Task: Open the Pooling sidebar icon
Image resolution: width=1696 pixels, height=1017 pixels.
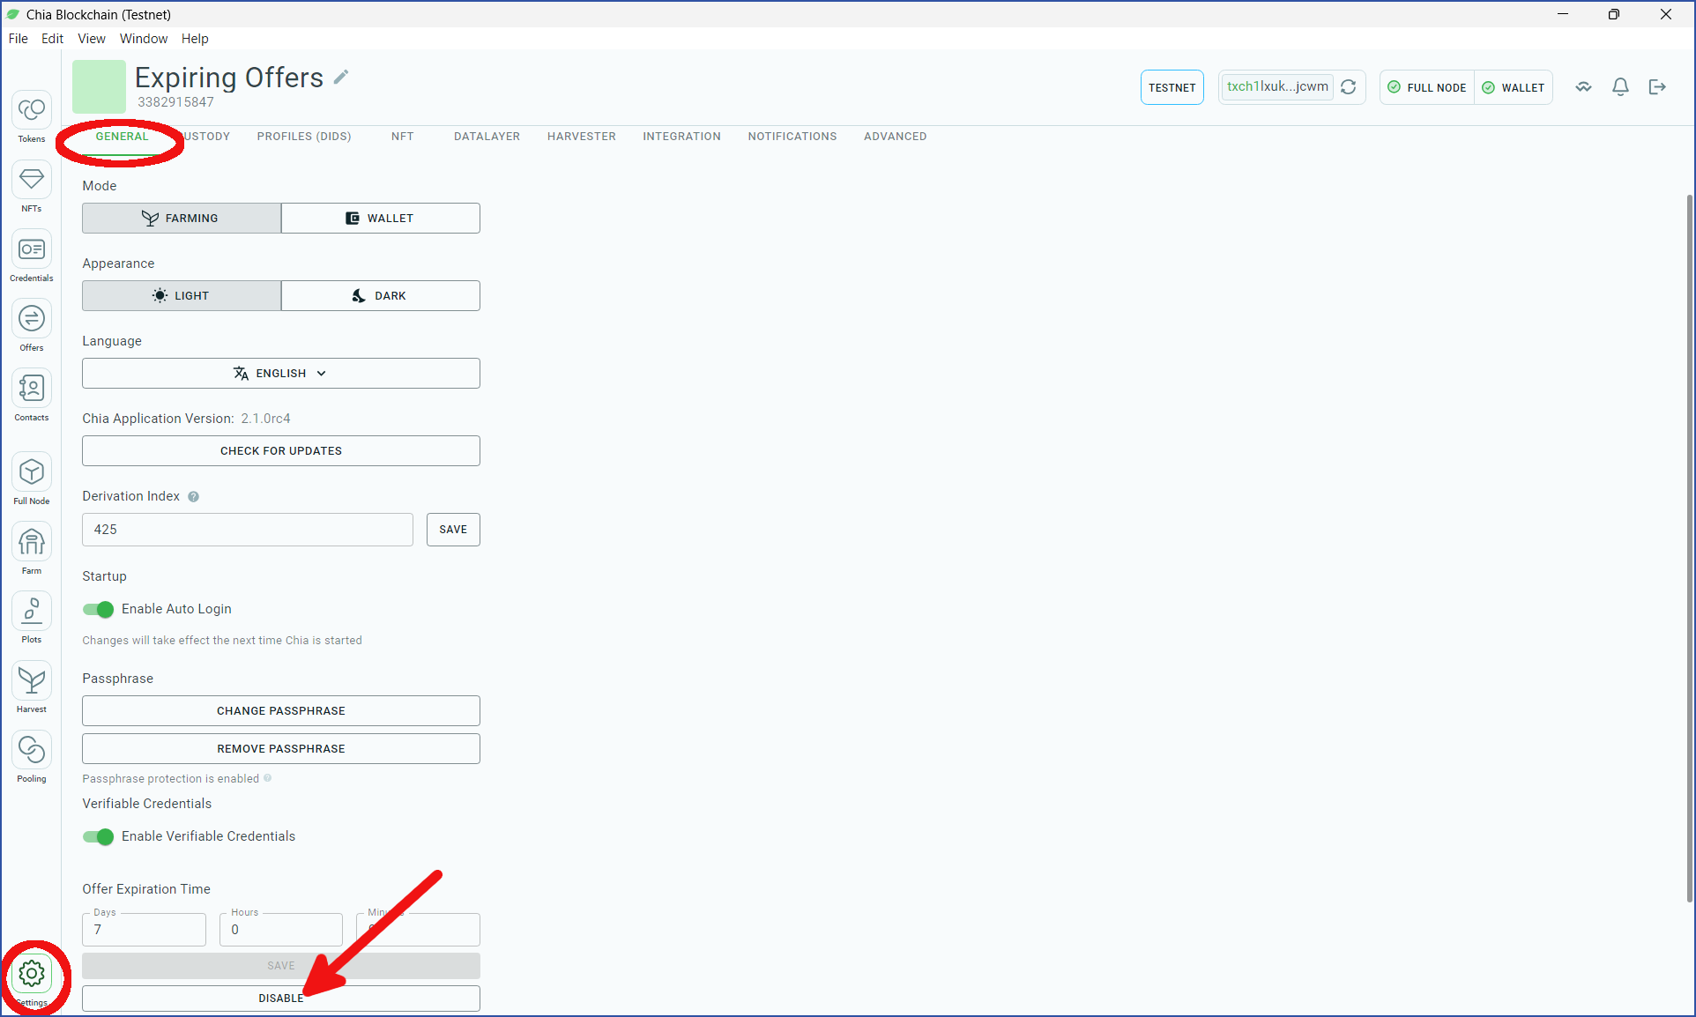Action: [x=32, y=750]
